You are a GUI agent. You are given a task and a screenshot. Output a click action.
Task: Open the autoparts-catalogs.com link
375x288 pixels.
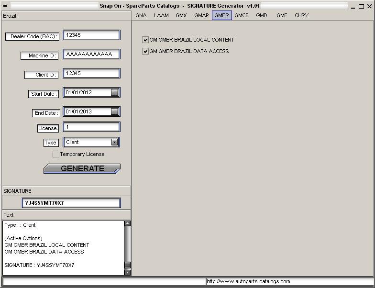248,281
